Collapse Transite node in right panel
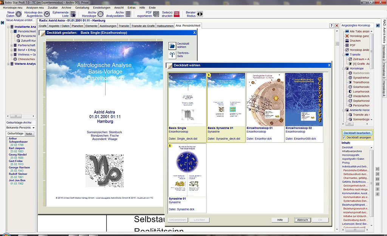 pos(343,55)
